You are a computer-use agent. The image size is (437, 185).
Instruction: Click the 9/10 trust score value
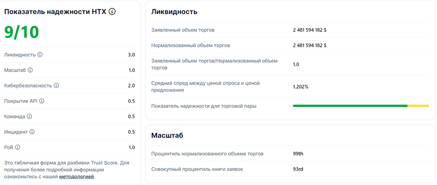click(x=22, y=32)
